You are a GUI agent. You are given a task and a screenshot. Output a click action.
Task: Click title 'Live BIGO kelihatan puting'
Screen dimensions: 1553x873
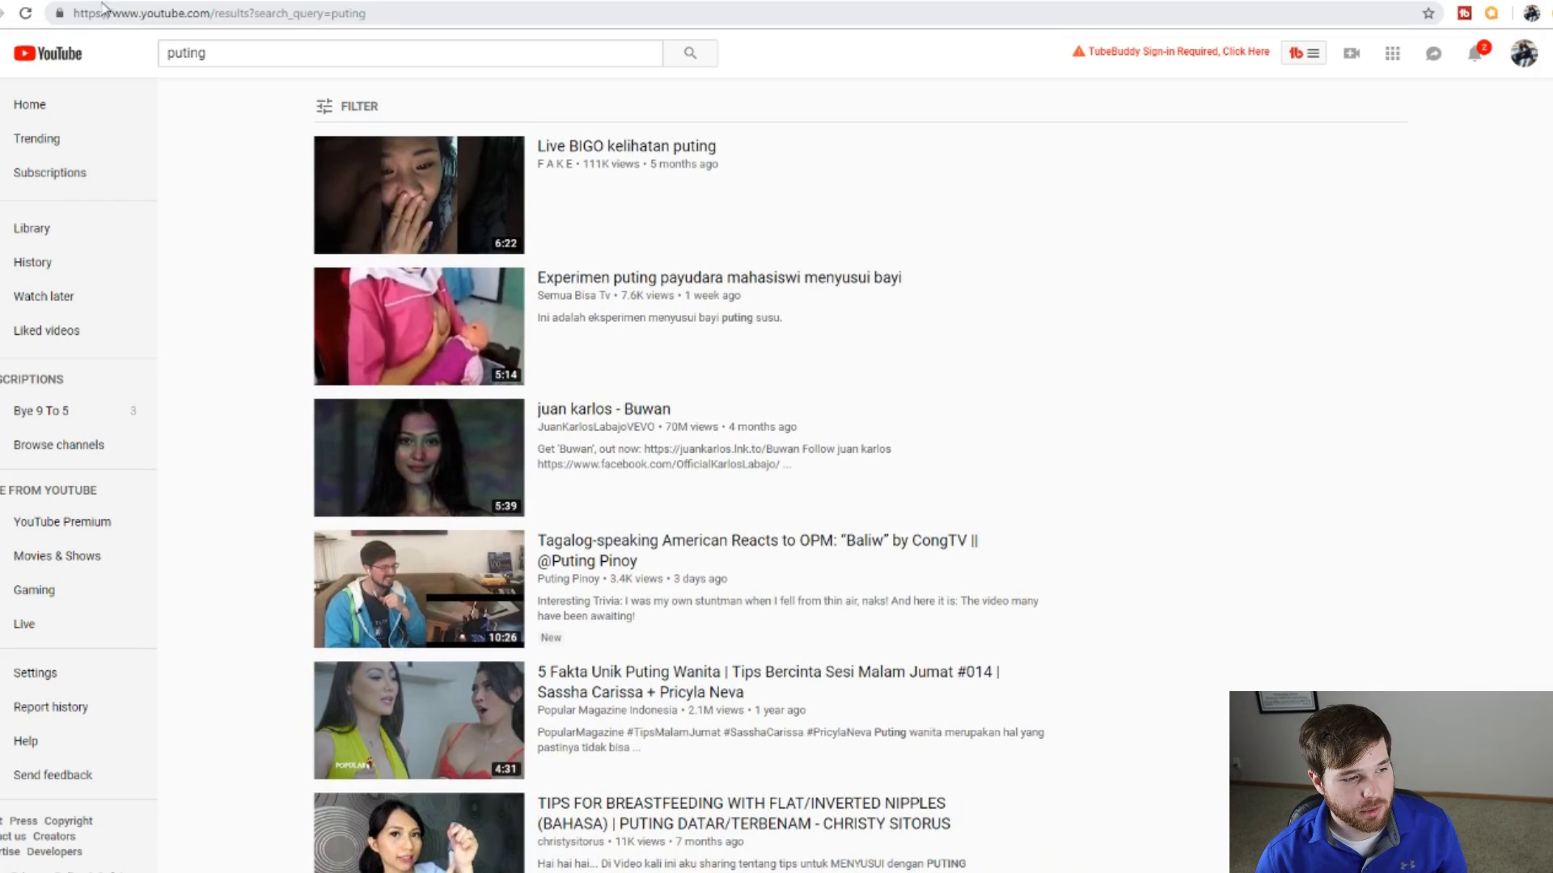pos(626,146)
